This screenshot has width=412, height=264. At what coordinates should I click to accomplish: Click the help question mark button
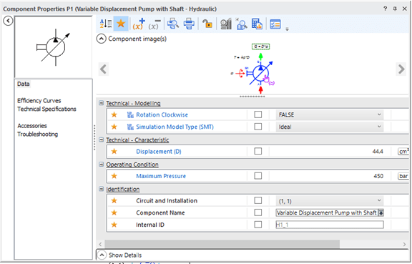(x=386, y=9)
